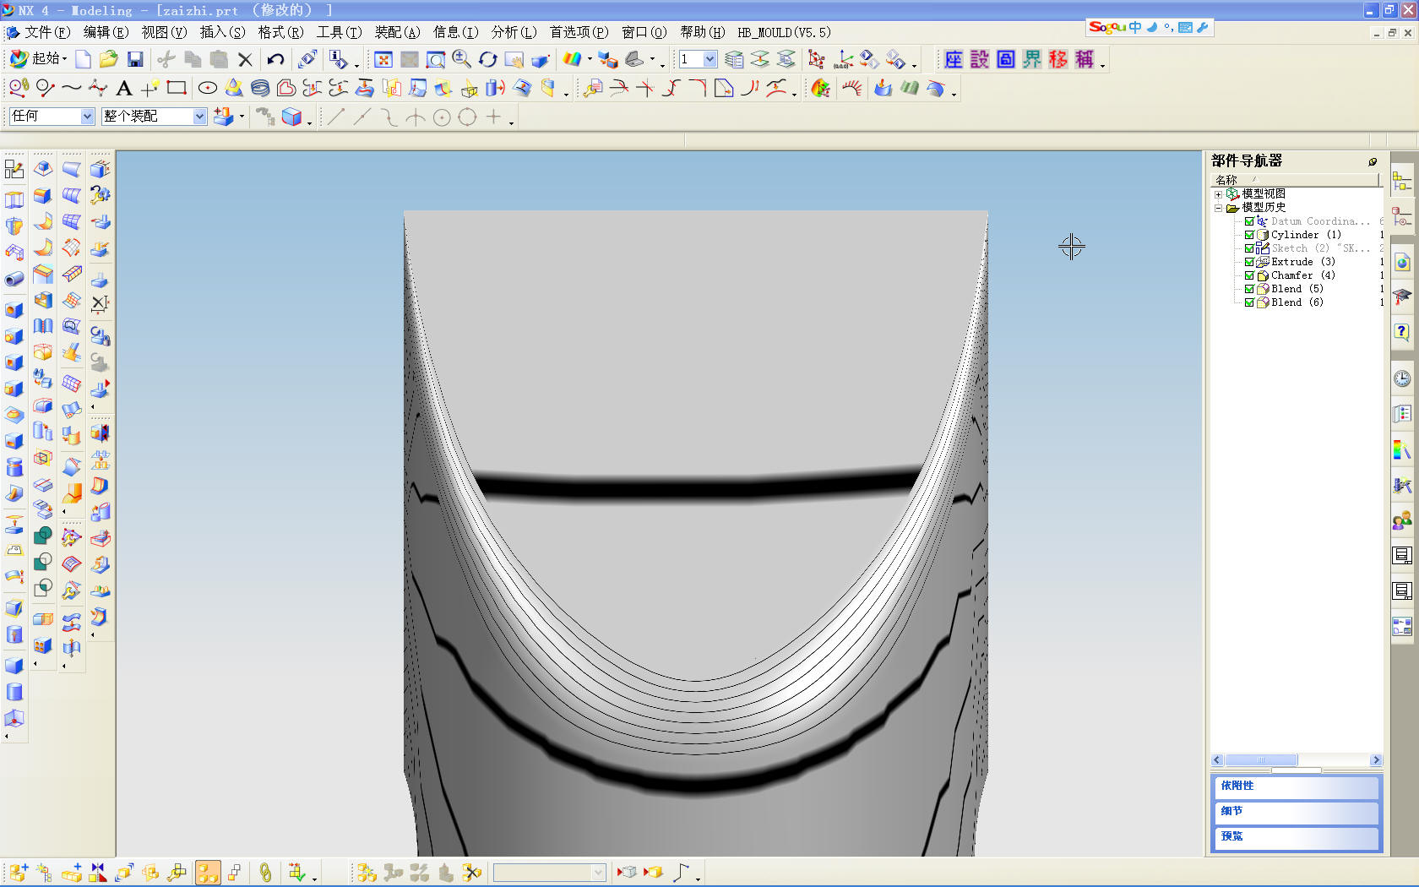1419x887 pixels.
Task: Uncheck the Chamfer (4) feature checkbox
Action: pos(1249,275)
